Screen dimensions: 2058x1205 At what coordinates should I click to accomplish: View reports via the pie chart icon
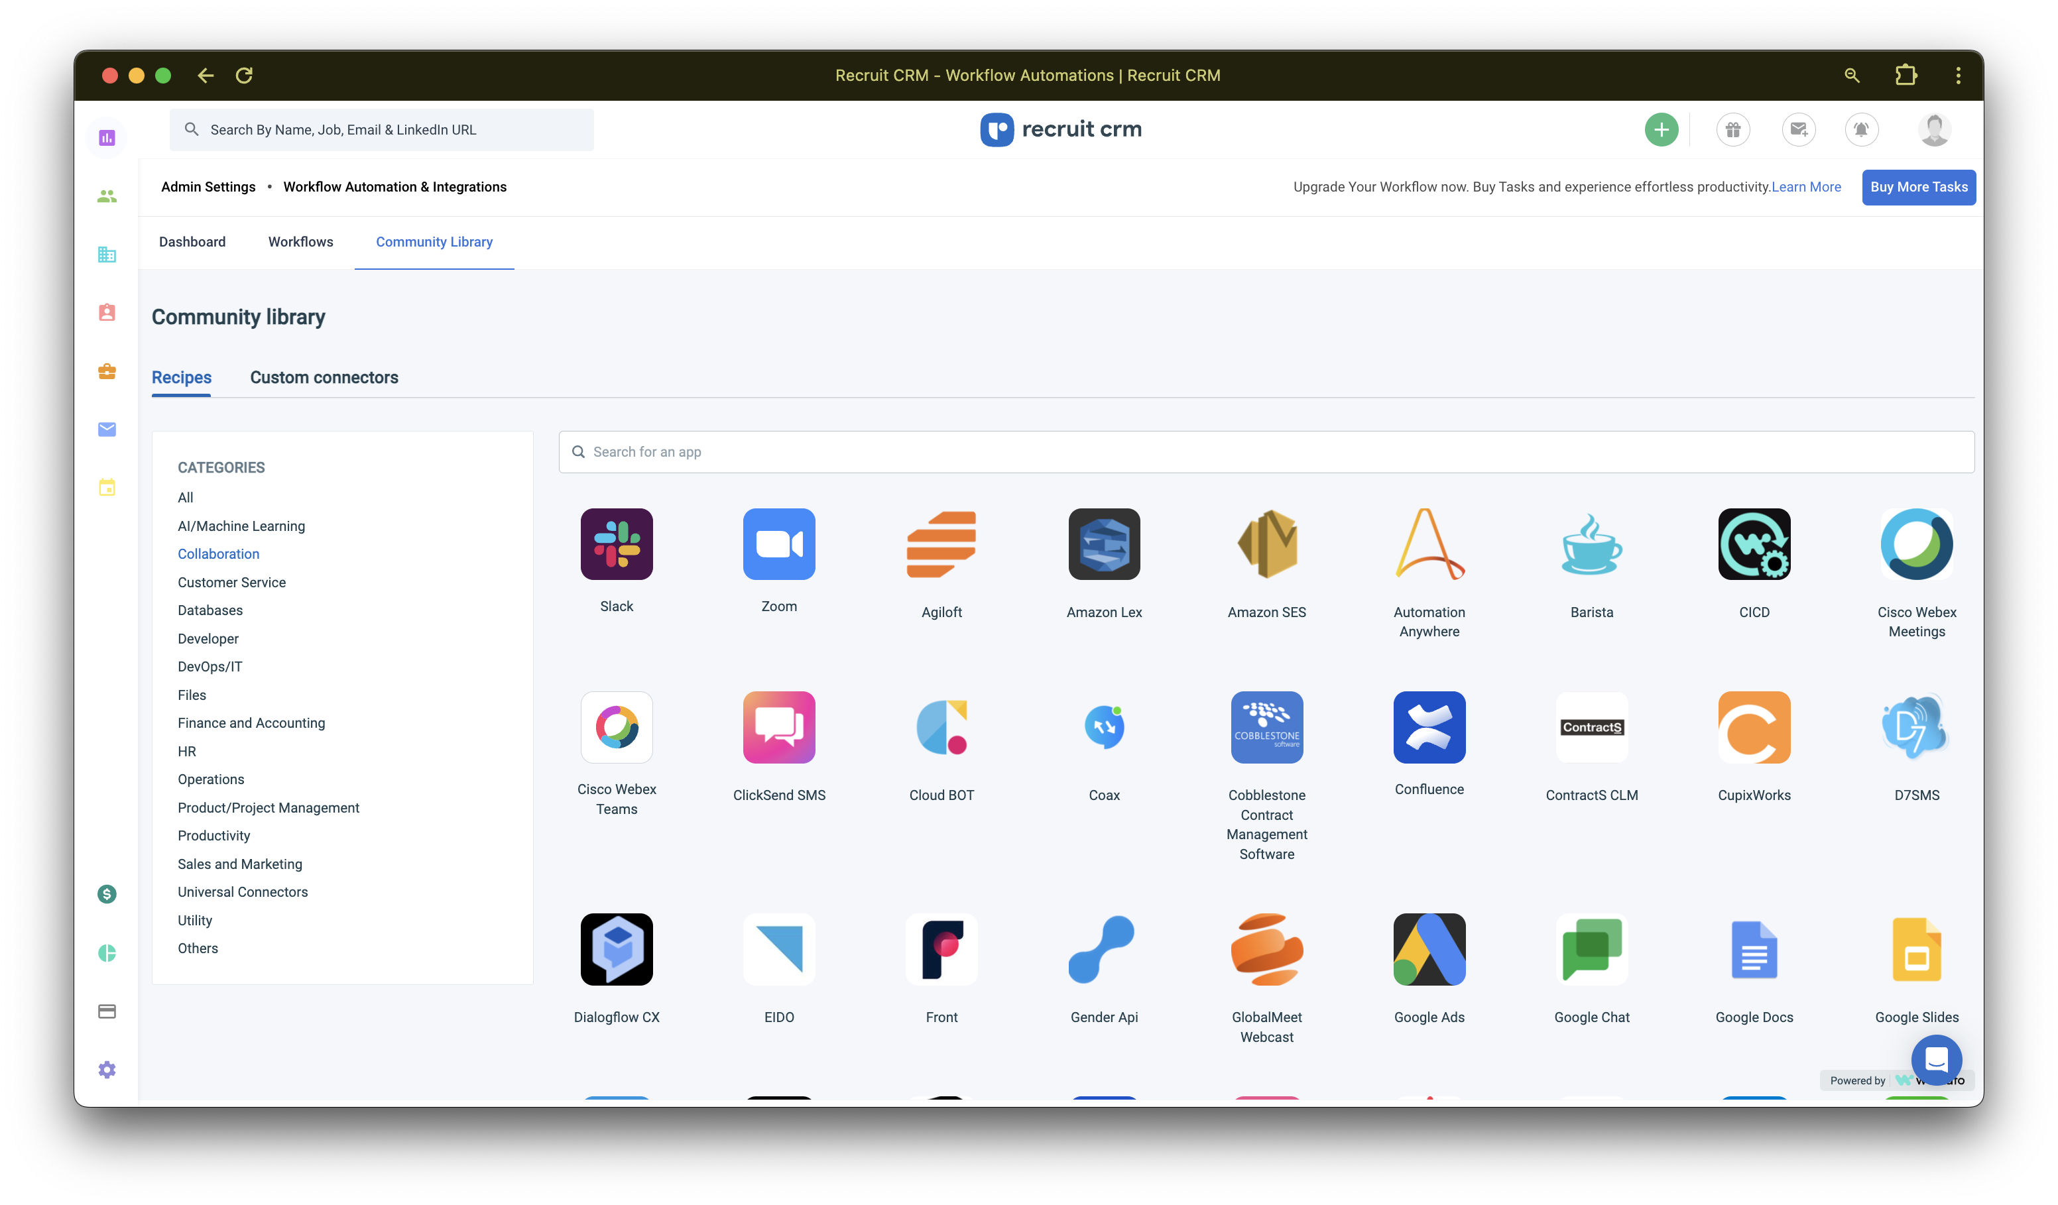coord(106,952)
